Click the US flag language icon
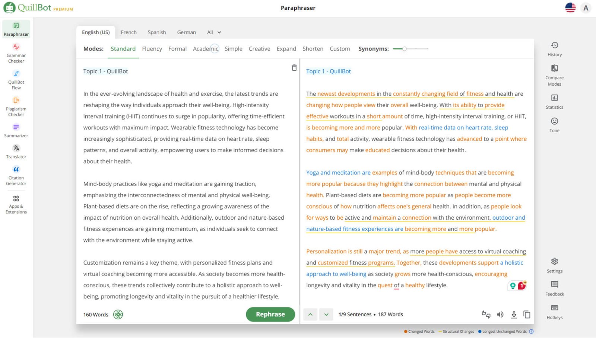This screenshot has width=596, height=338. click(x=570, y=8)
